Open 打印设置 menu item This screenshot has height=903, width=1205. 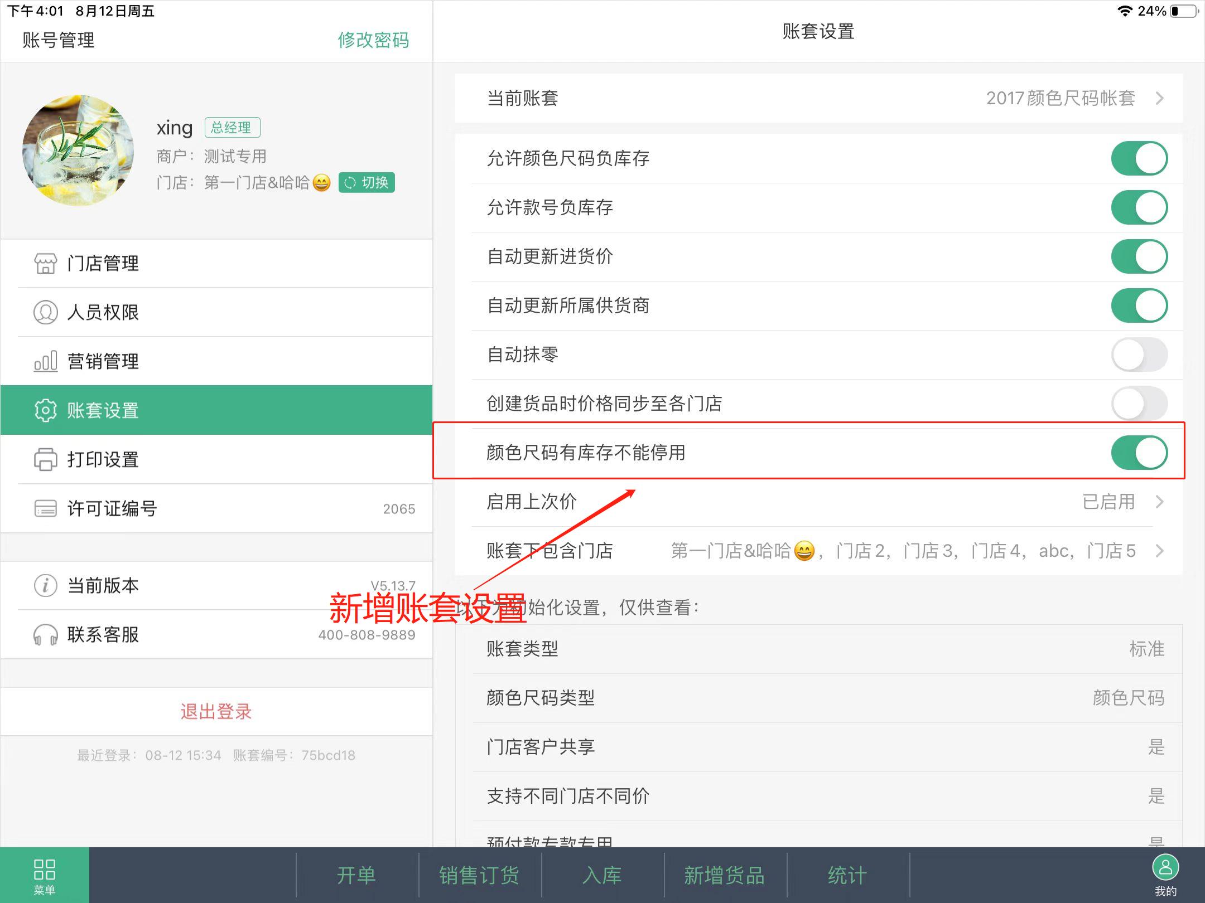pyautogui.click(x=216, y=459)
